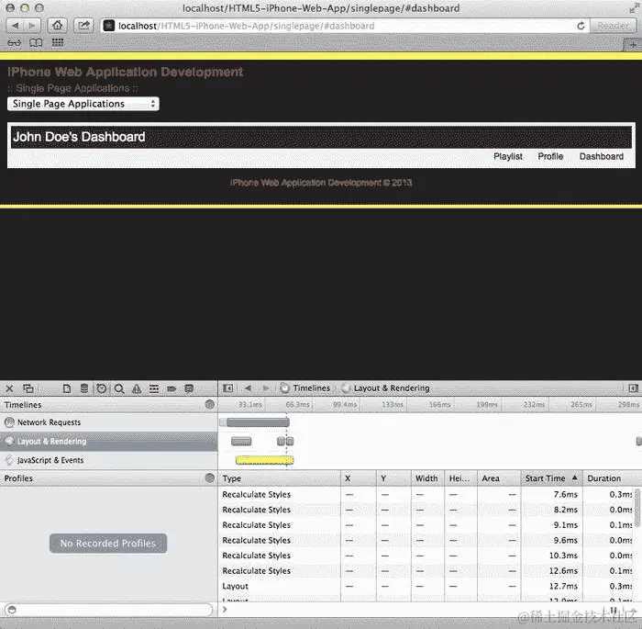Sort table by Y column header
The image size is (642, 629).
393,478
